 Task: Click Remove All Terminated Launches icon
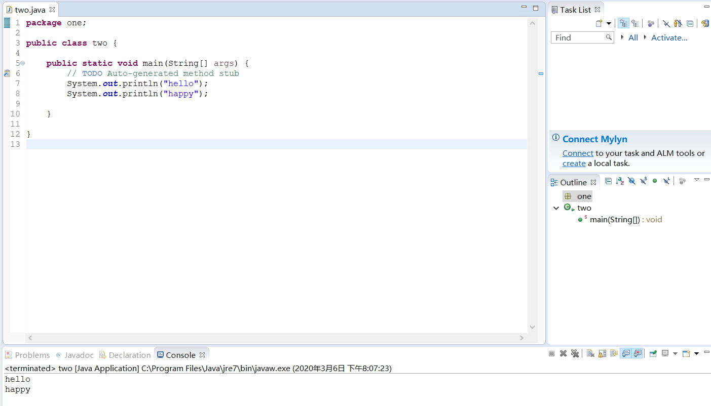pos(575,353)
